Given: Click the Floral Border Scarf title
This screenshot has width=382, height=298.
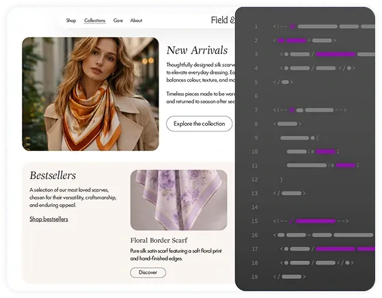Looking at the screenshot, I should [x=159, y=241].
